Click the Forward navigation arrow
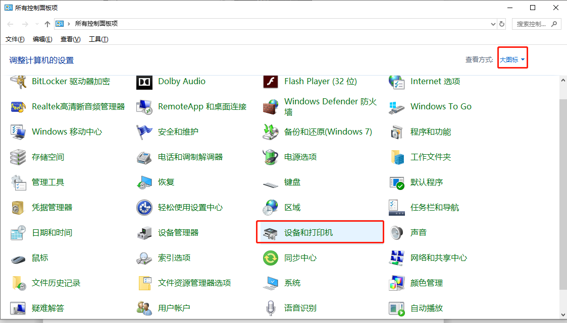This screenshot has height=323, width=567. (x=25, y=24)
